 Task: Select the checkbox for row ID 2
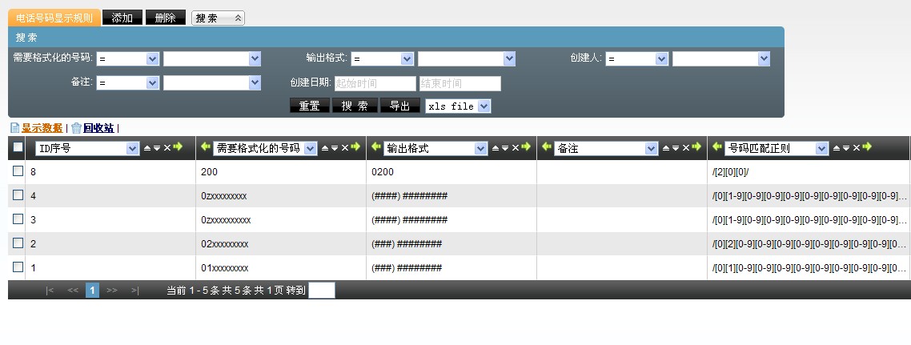click(18, 243)
